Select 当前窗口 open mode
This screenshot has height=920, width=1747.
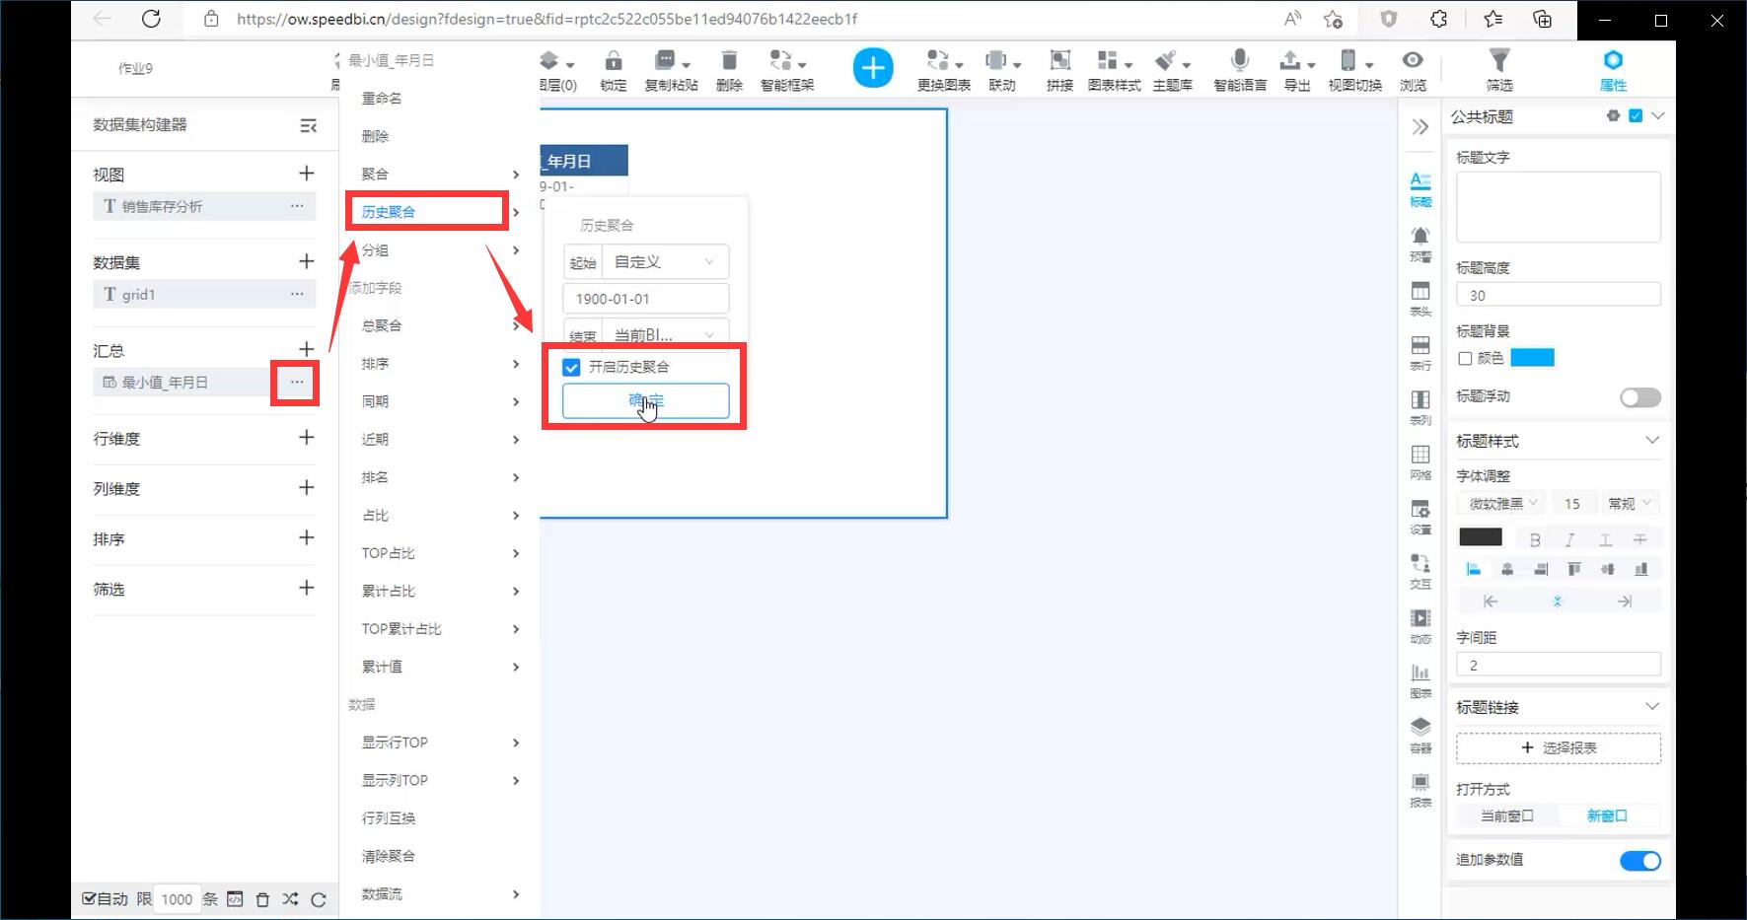tap(1506, 815)
